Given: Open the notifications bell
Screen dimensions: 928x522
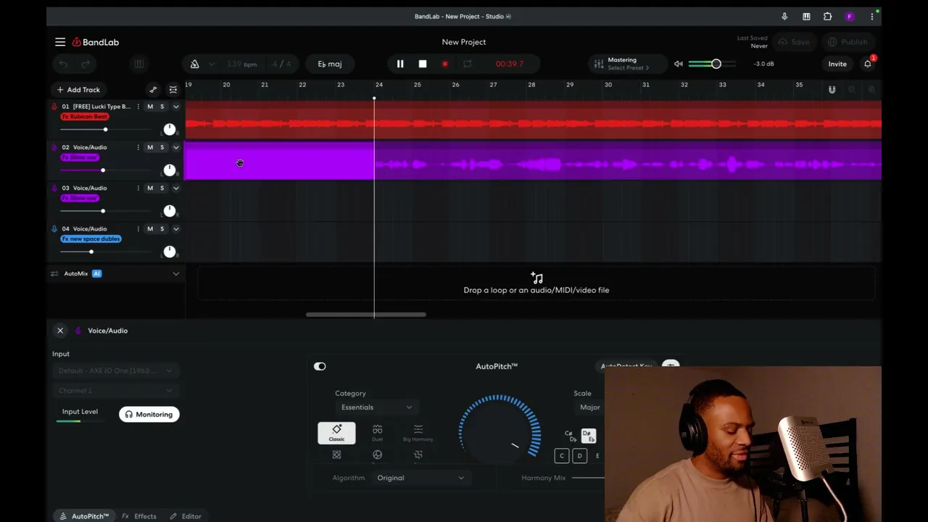Looking at the screenshot, I should 868,64.
